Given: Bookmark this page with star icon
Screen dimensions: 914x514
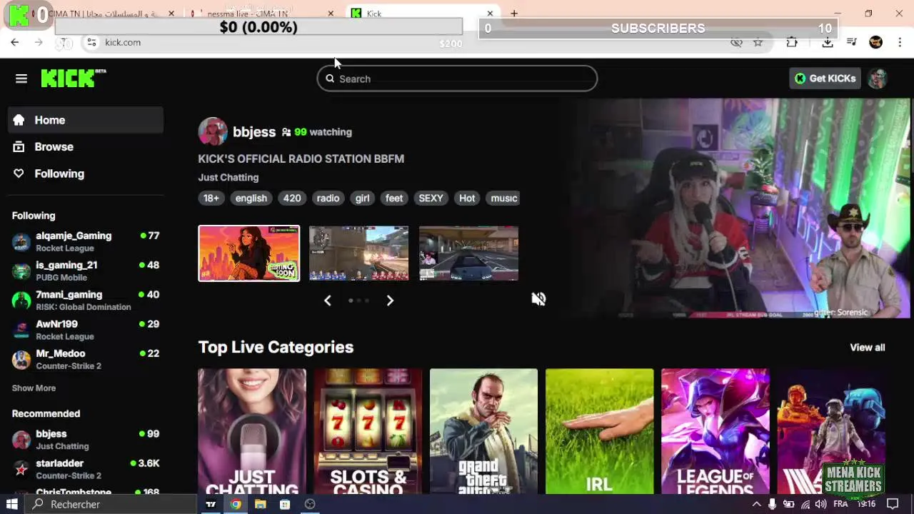Looking at the screenshot, I should coord(758,43).
